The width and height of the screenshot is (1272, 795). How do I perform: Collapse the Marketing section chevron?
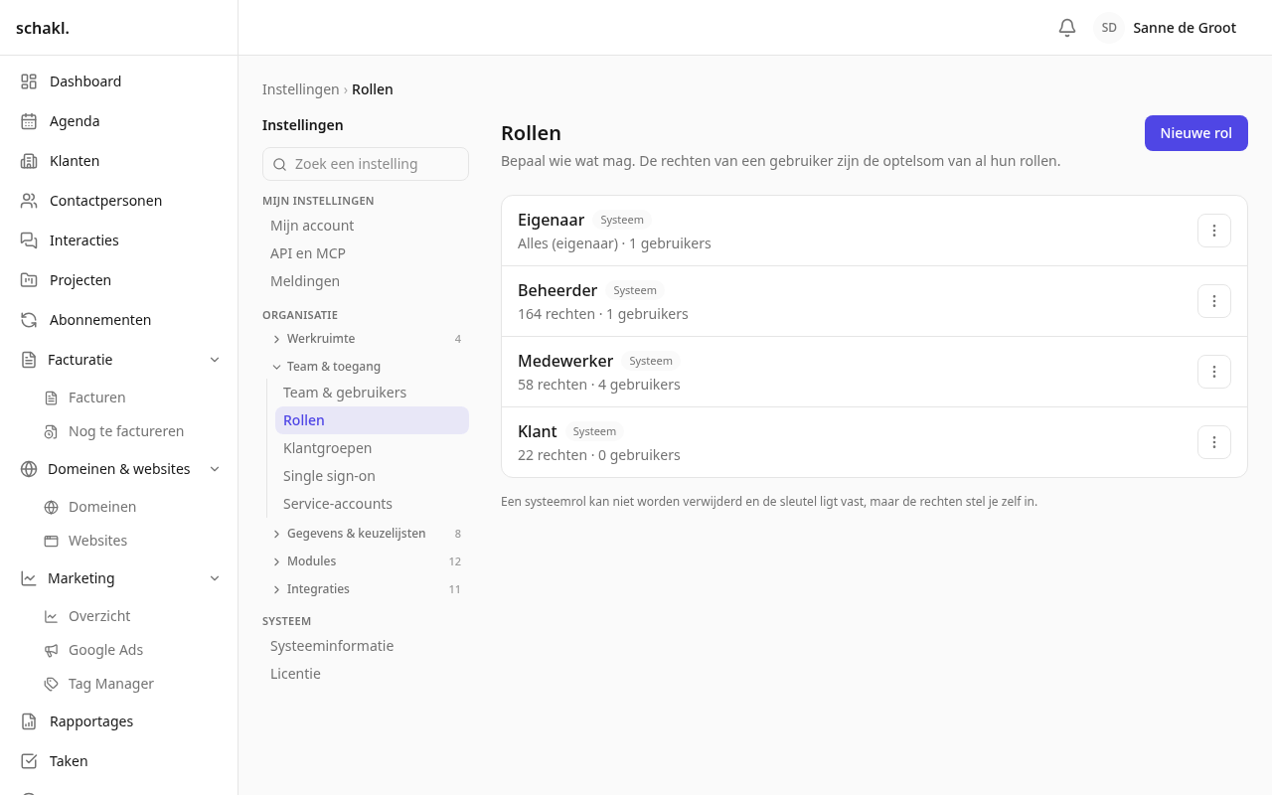[215, 578]
